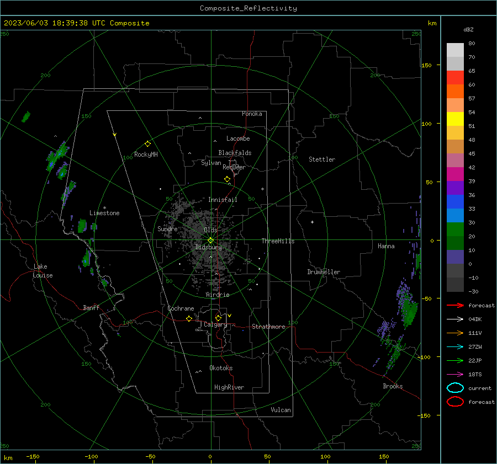Select the 65 dBZ red color swatch

pos(455,77)
